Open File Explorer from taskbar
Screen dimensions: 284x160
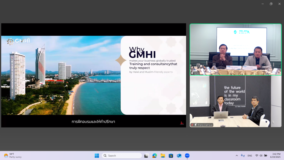tap(163, 156)
